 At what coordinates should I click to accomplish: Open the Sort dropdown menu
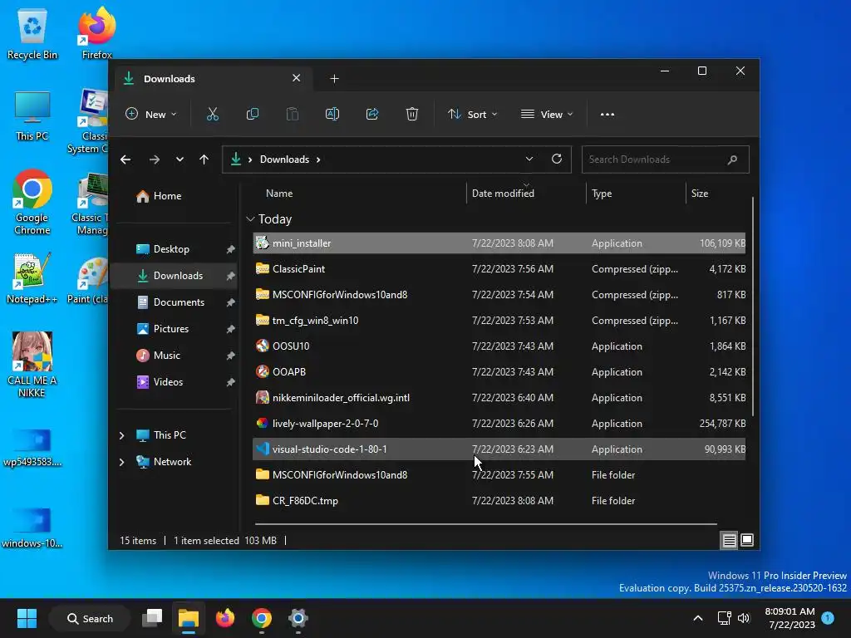pyautogui.click(x=472, y=115)
